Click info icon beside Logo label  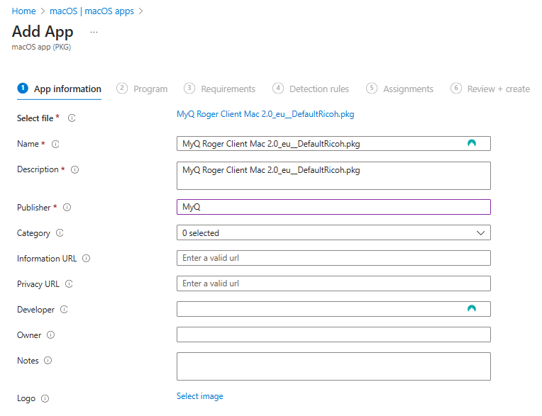point(45,399)
